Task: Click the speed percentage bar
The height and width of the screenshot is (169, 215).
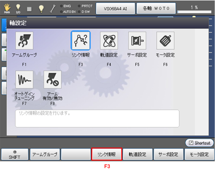Action: (x=194, y=12)
